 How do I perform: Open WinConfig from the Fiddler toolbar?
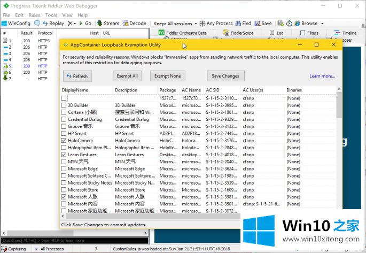coord(16,24)
